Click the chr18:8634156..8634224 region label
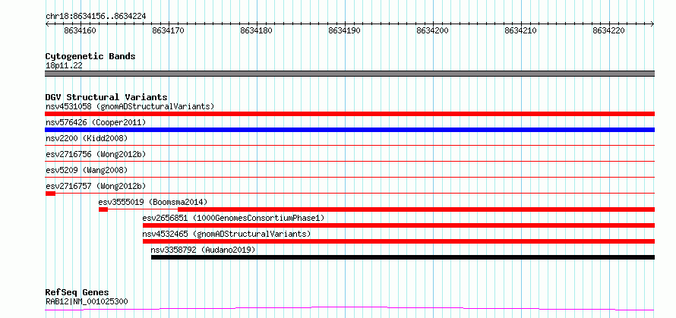Image resolution: width=676 pixels, height=318 pixels. tap(96, 17)
